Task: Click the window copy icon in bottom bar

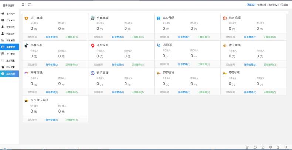Action: pyautogui.click(x=278, y=147)
